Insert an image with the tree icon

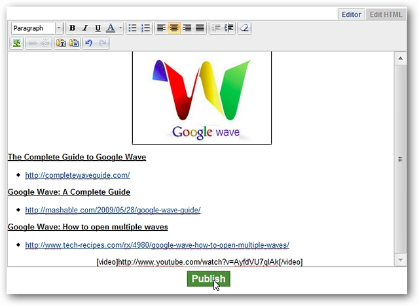tap(17, 43)
